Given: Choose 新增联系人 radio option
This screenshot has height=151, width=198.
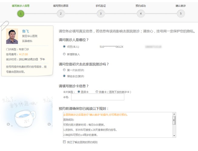Looking at the screenshot, I should click(x=64, y=54).
